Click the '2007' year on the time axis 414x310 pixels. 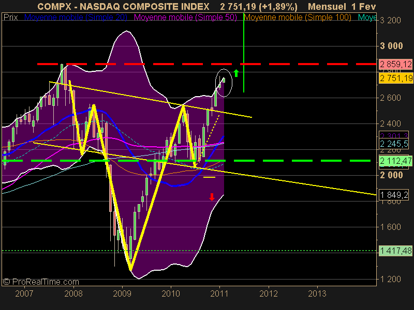(x=24, y=293)
